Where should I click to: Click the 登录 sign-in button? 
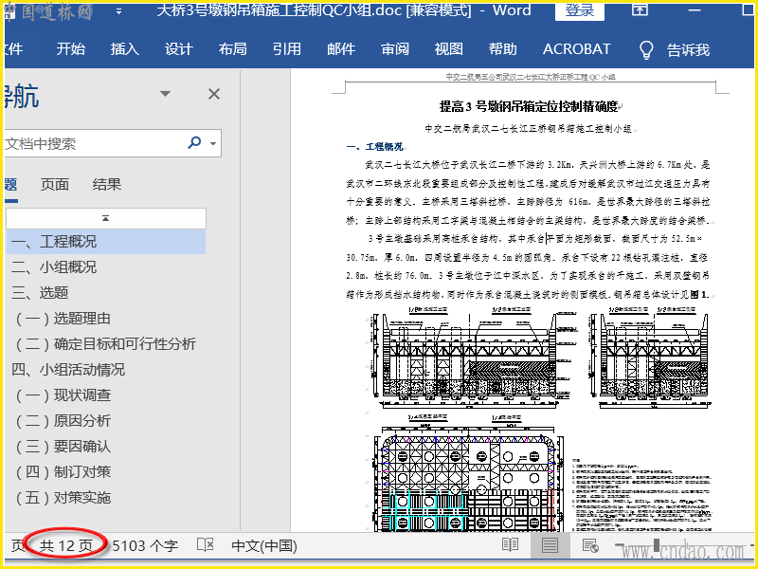(580, 10)
